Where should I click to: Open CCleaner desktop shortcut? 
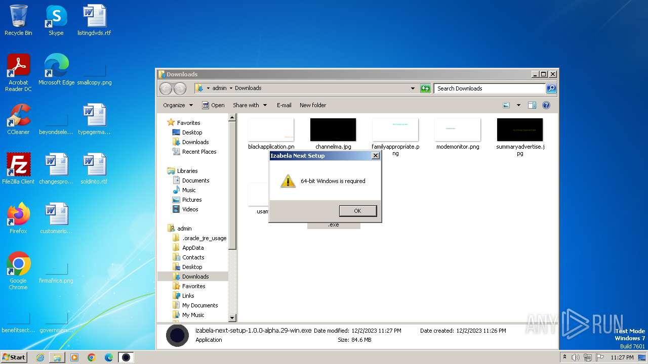[x=18, y=119]
